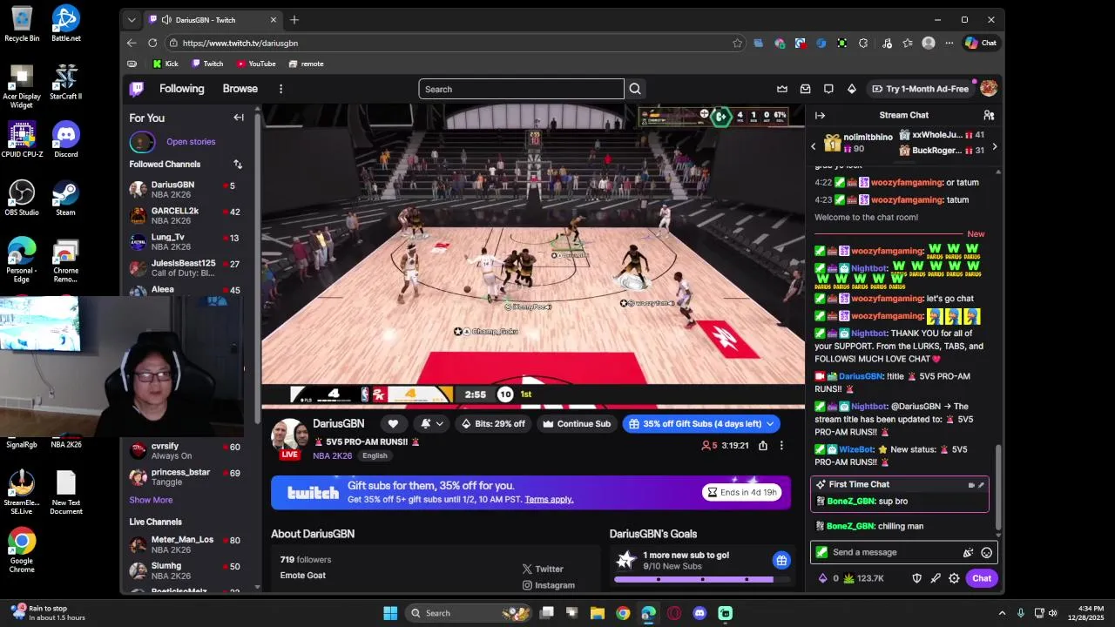Show next gift leaderboard entry

coord(994,147)
